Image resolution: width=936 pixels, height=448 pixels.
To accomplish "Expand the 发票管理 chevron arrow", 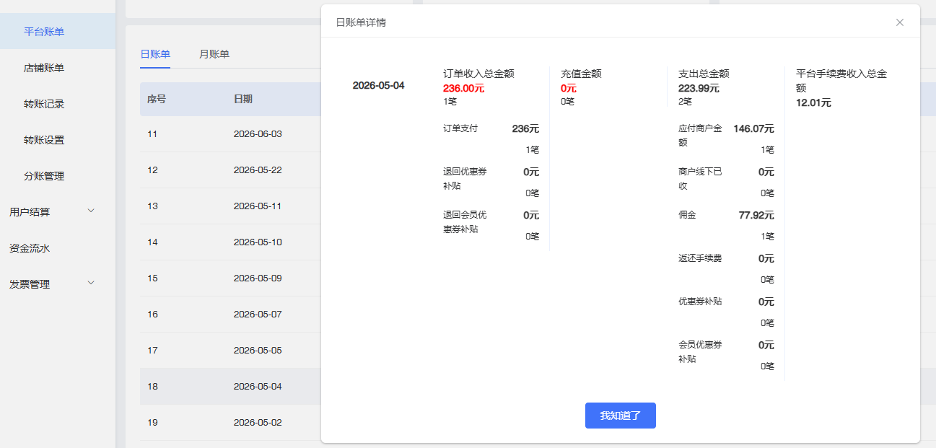I will (91, 283).
